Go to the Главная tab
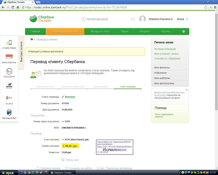 click(35, 31)
